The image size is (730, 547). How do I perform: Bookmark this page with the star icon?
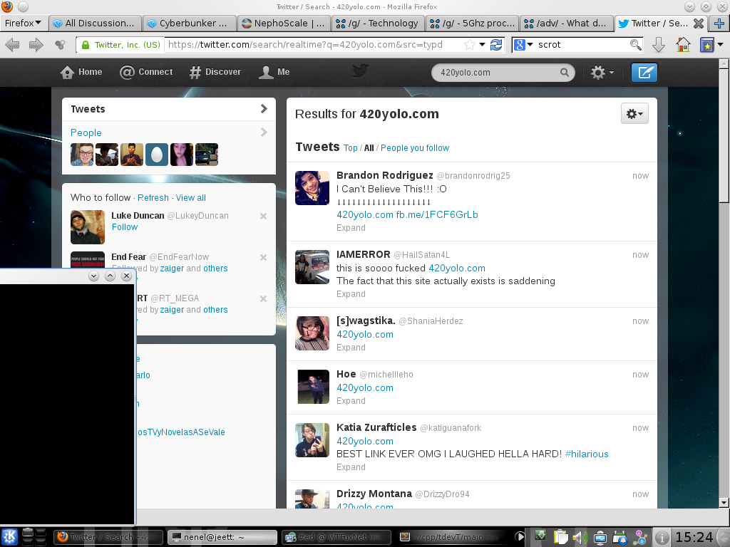tap(470, 45)
